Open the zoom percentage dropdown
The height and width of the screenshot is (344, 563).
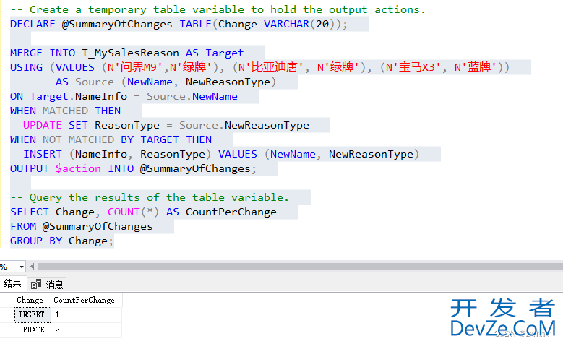tap(22, 267)
